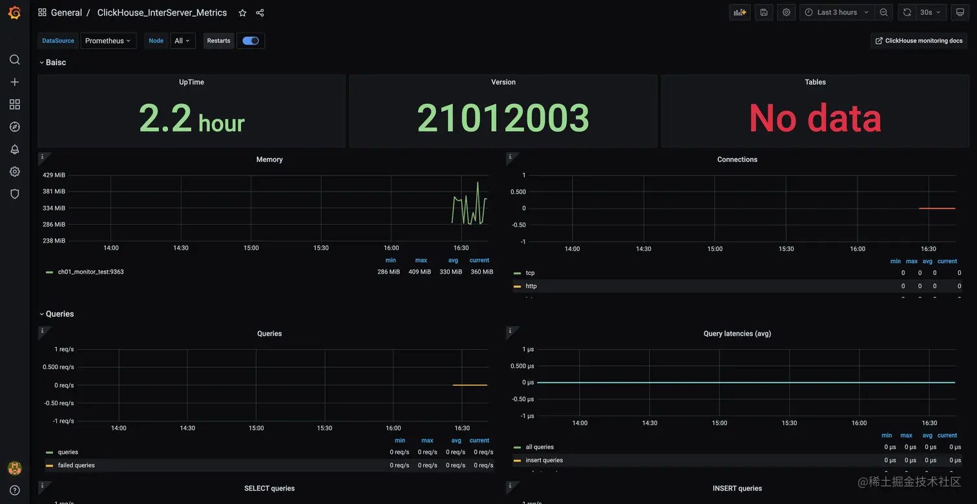The width and height of the screenshot is (977, 504).
Task: Open ClickHouse monitoring docs link
Action: [x=919, y=41]
